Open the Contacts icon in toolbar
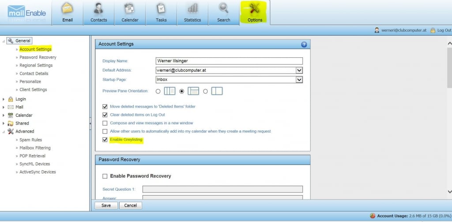This screenshot has width=452, height=222. [x=98, y=9]
